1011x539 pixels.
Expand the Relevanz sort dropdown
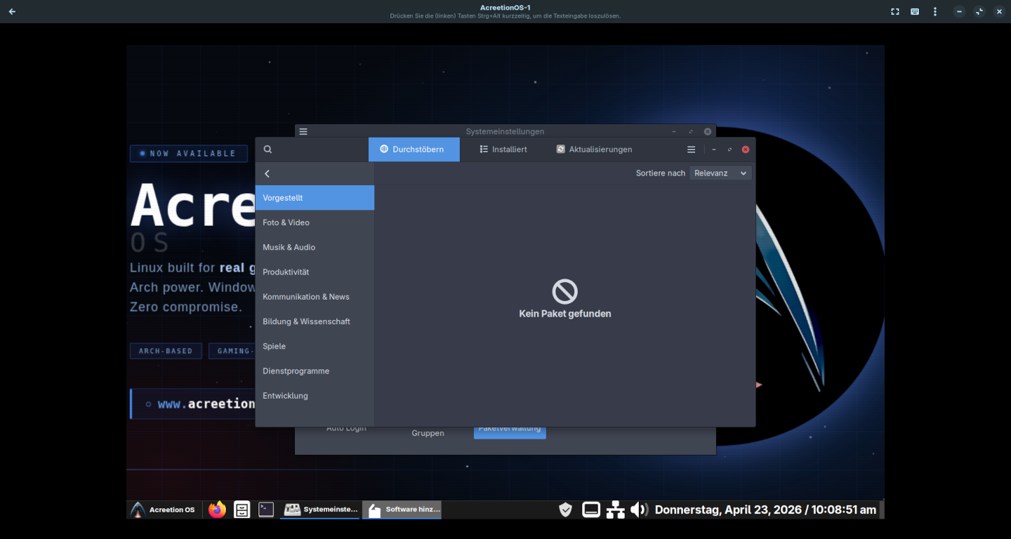coord(720,173)
